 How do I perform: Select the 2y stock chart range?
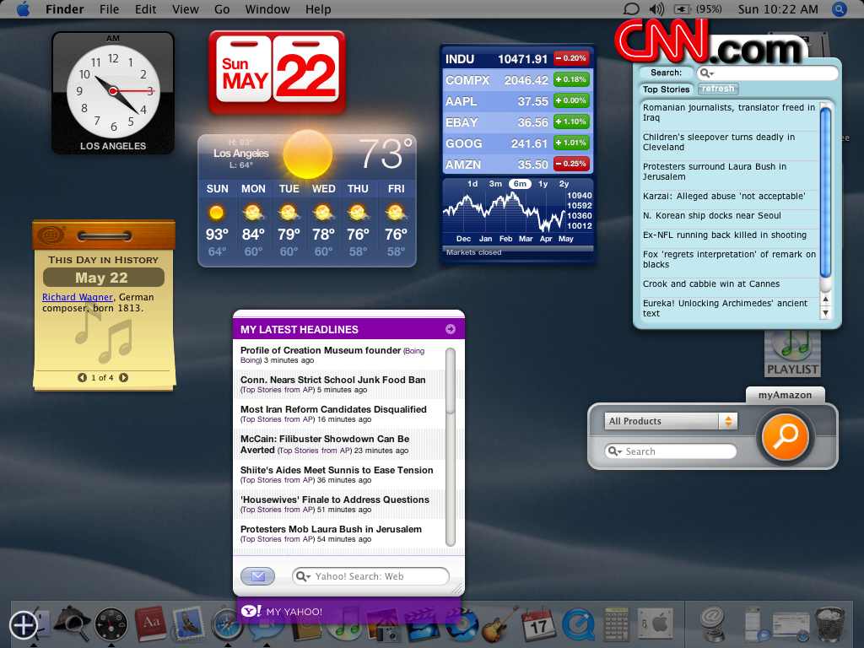(564, 183)
